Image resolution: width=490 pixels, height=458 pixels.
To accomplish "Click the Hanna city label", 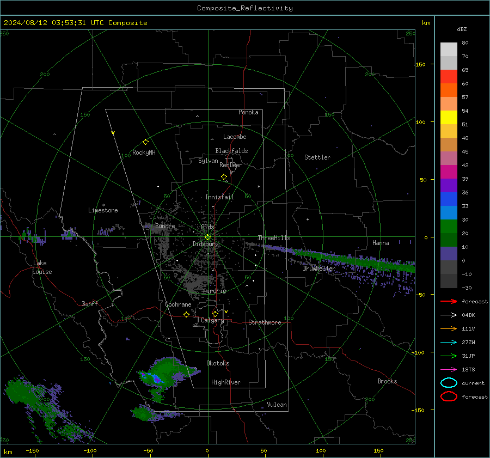I will coord(381,243).
